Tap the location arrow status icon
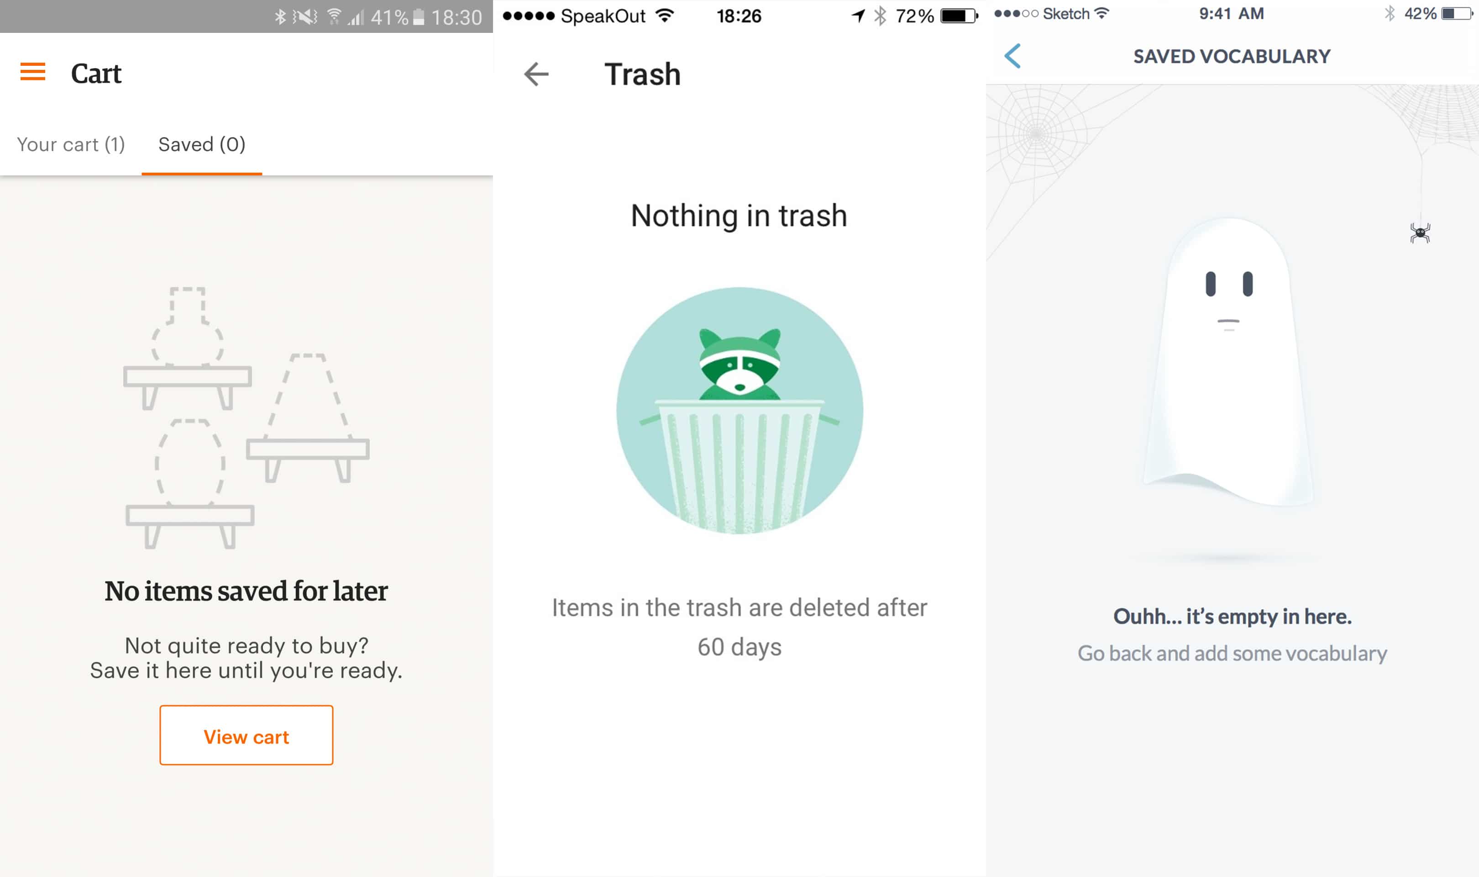The image size is (1479, 877). pyautogui.click(x=859, y=16)
